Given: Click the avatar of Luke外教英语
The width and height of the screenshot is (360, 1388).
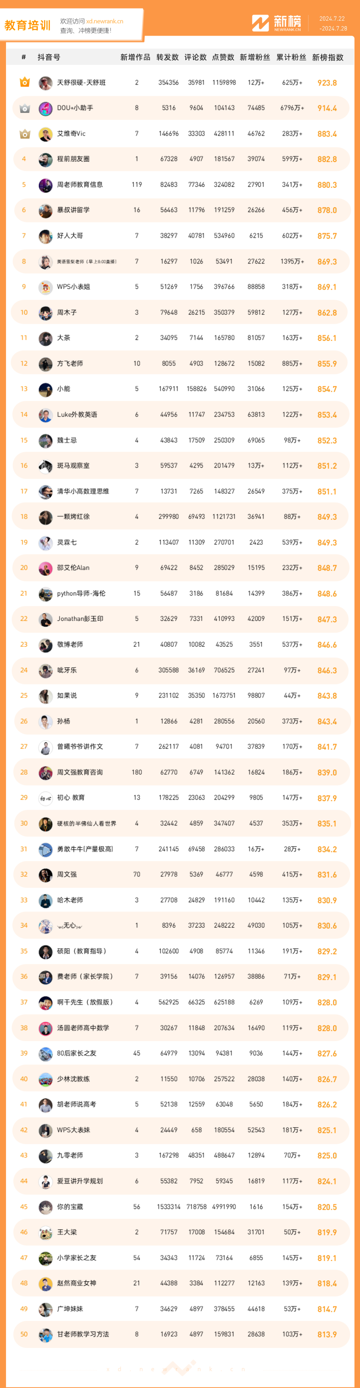Looking at the screenshot, I should click(x=46, y=415).
